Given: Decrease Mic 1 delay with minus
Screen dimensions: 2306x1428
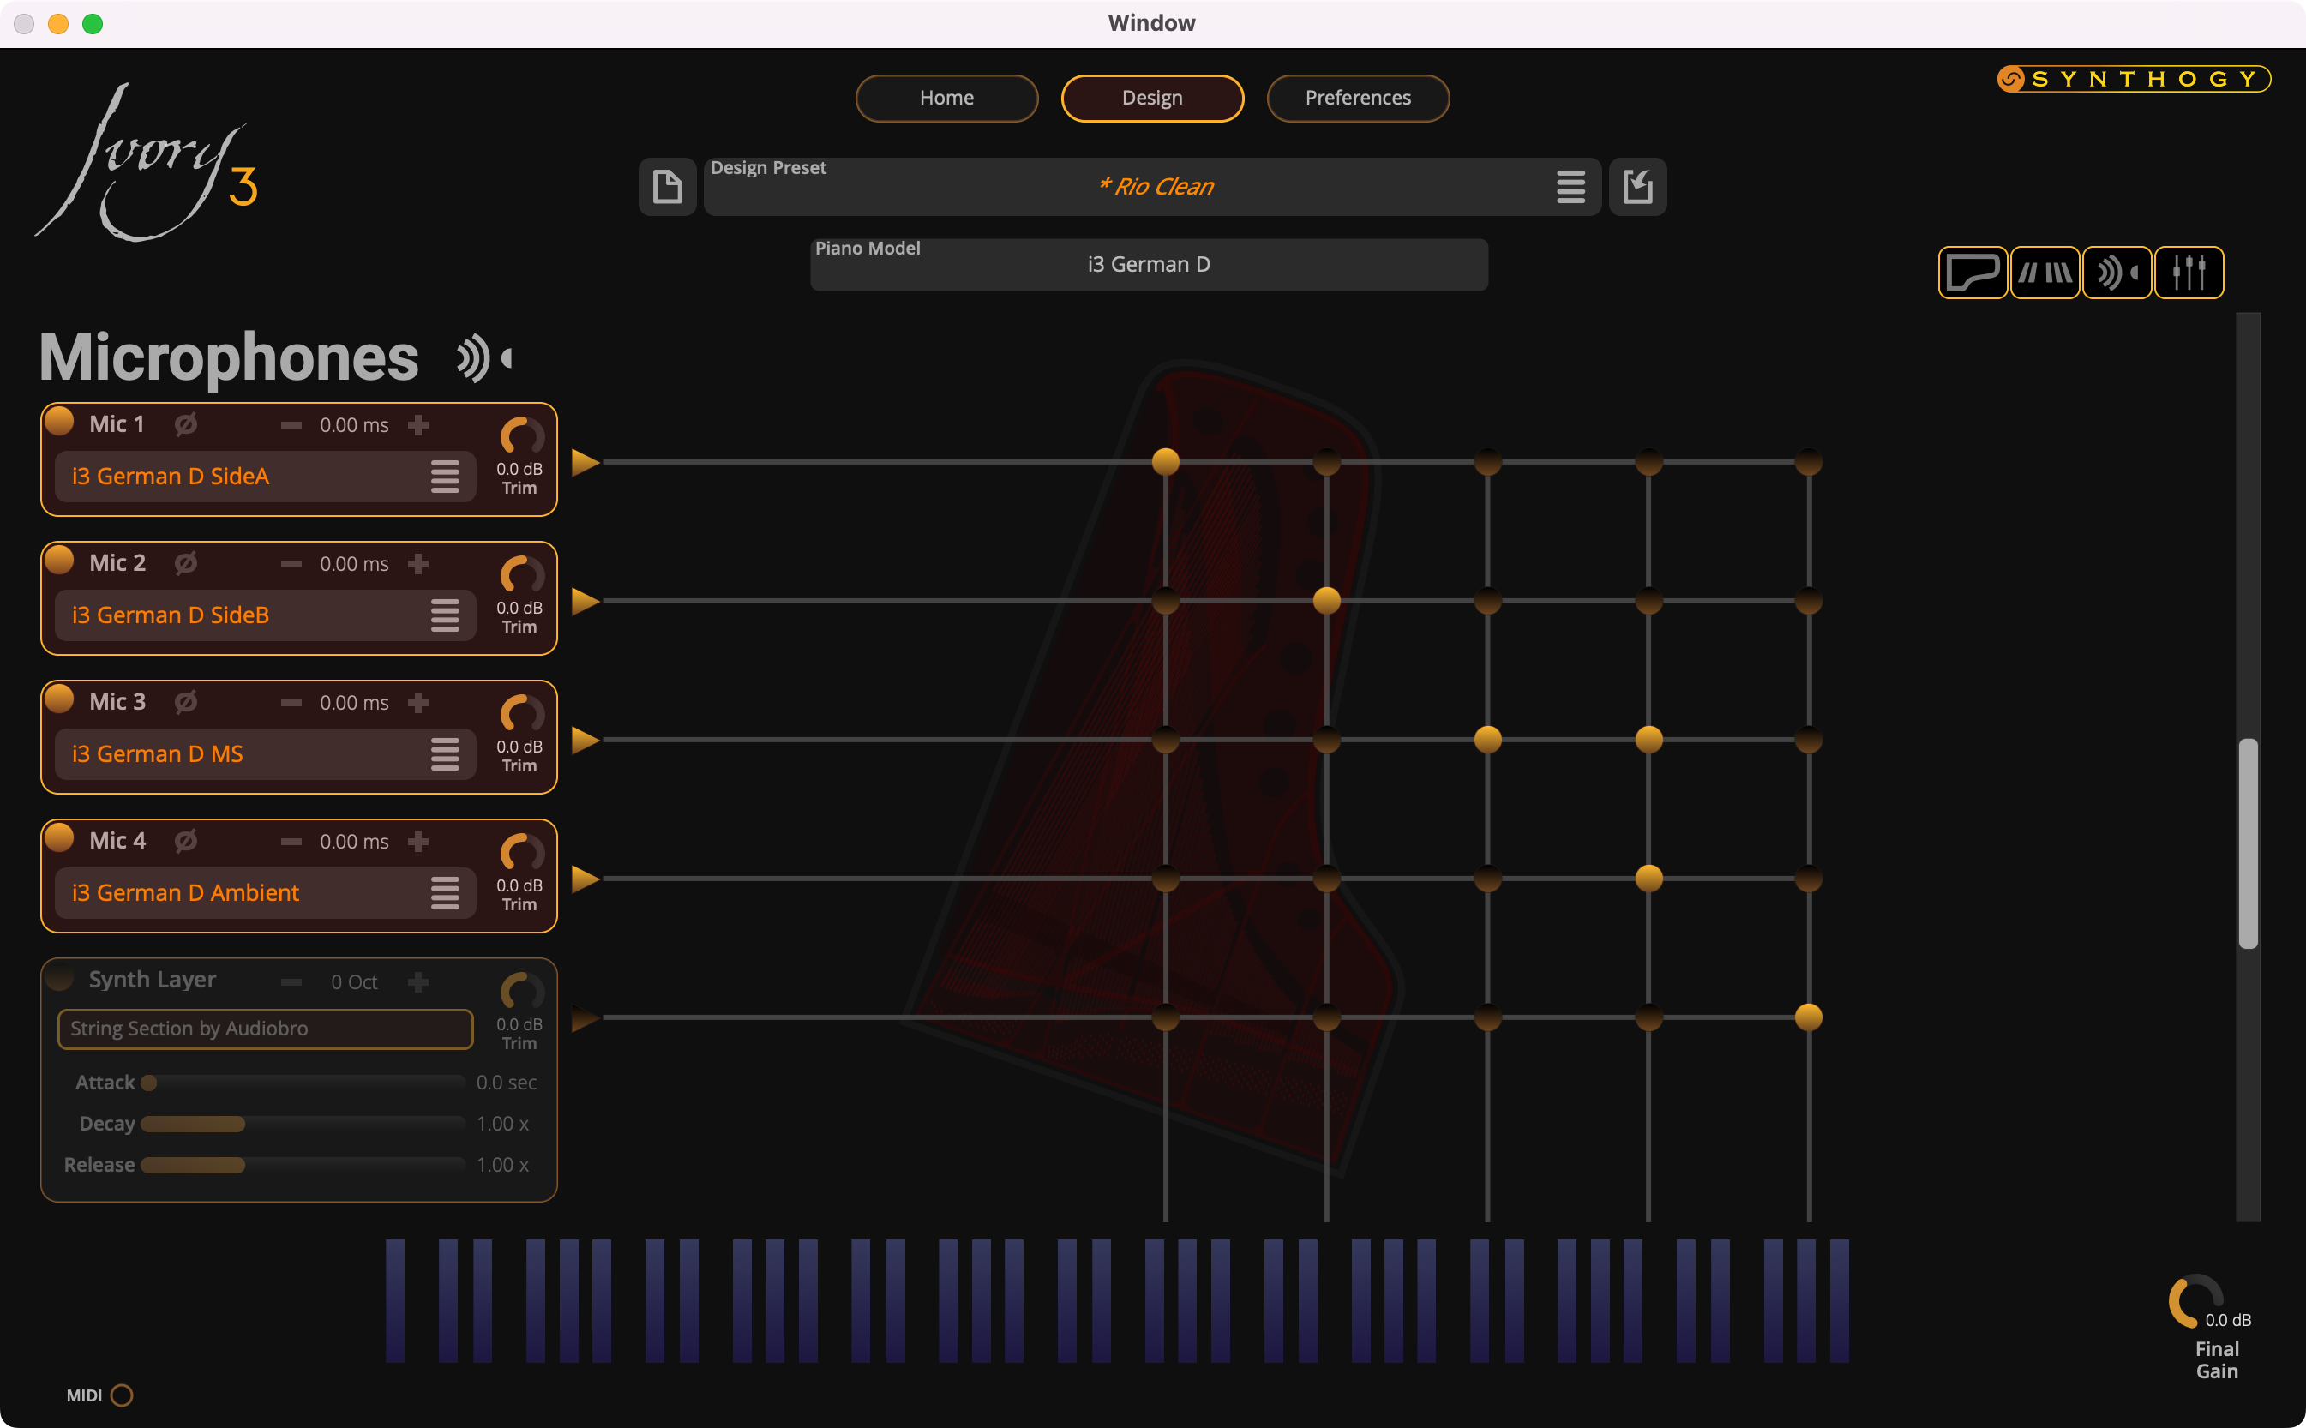Looking at the screenshot, I should coord(291,425).
